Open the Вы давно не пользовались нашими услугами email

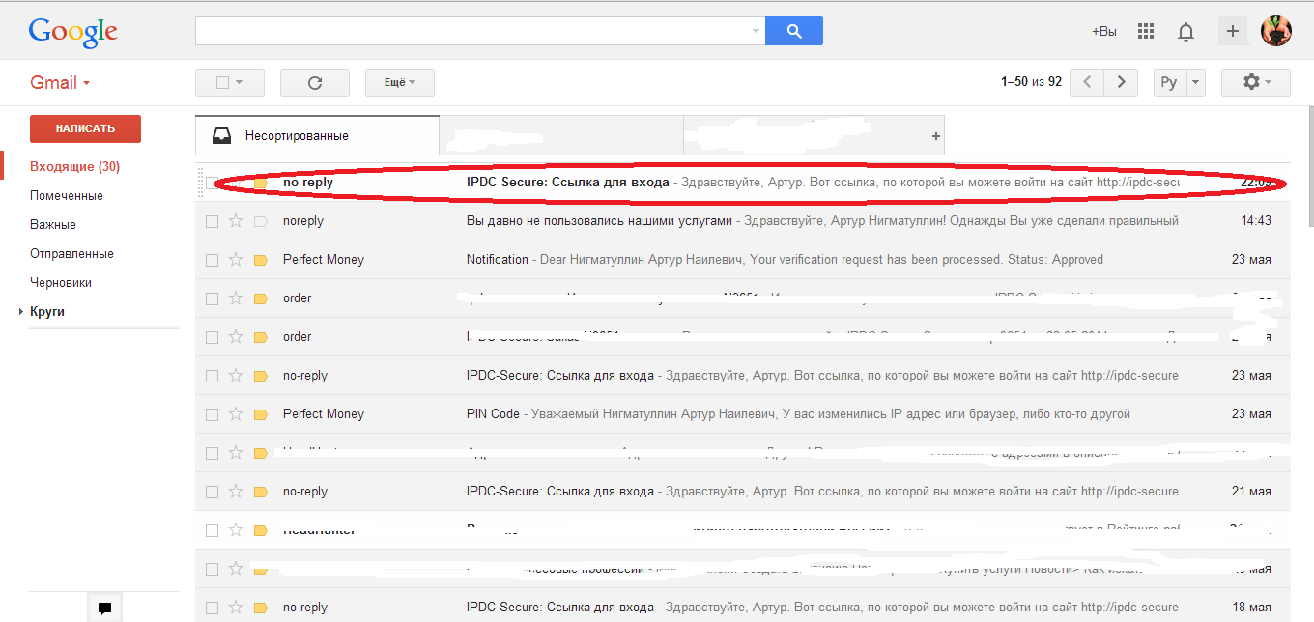742,221
